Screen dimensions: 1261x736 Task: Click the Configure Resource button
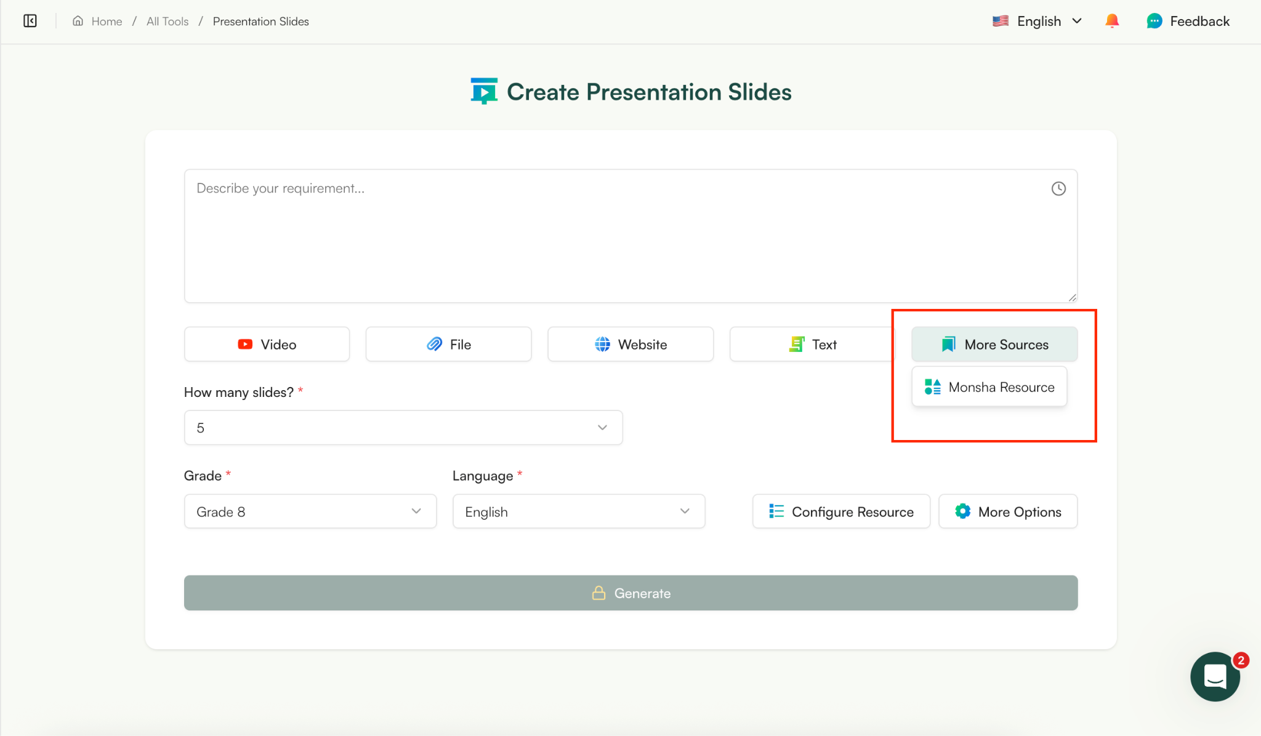840,511
